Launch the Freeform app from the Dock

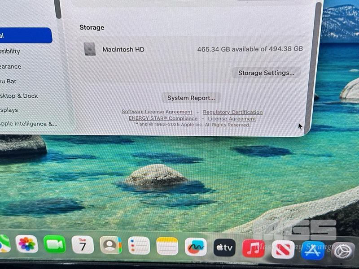[x=196, y=247]
